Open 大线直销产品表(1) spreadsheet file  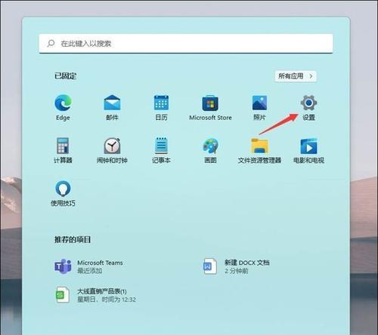pos(96,295)
